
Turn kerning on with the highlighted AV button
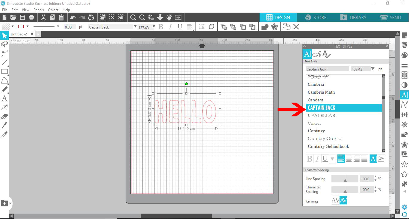(343, 200)
